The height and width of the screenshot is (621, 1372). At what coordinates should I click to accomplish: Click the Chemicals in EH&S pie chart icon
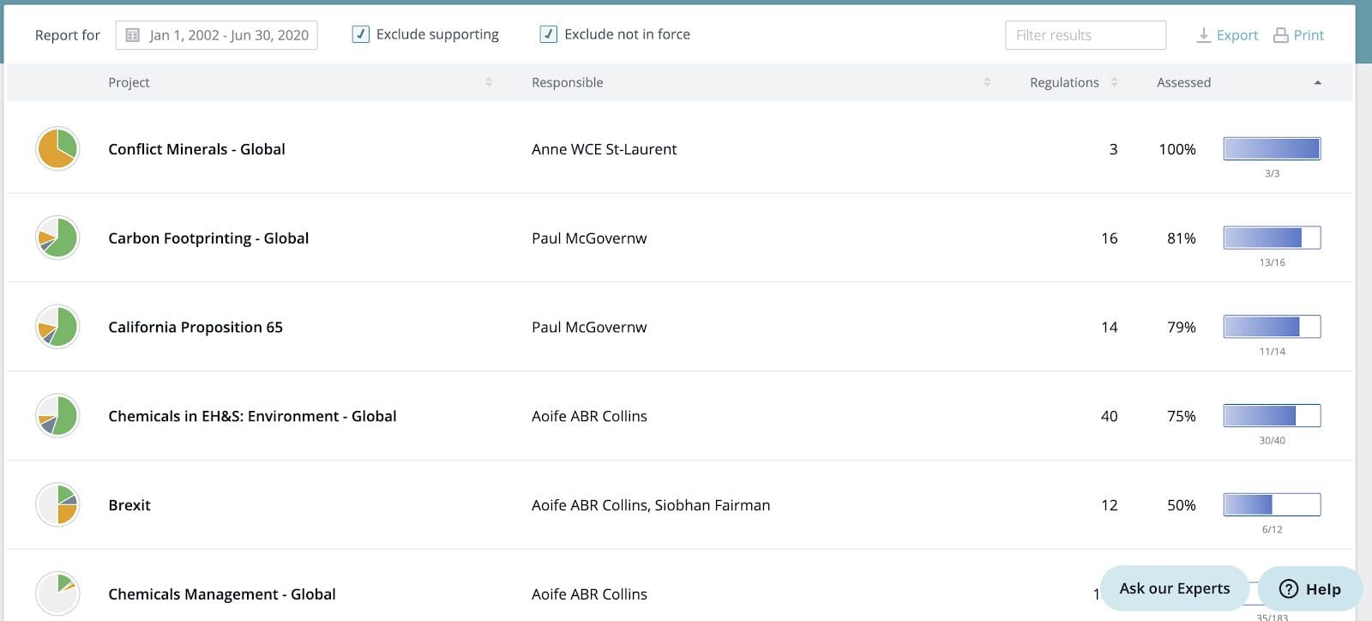click(x=57, y=416)
